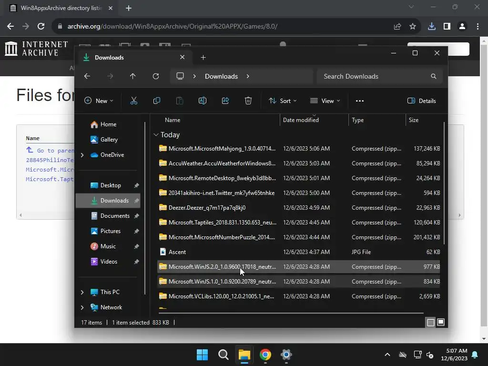Switch to details list view icon in status bar
Viewport: 488px width, 366px height.
(430, 323)
